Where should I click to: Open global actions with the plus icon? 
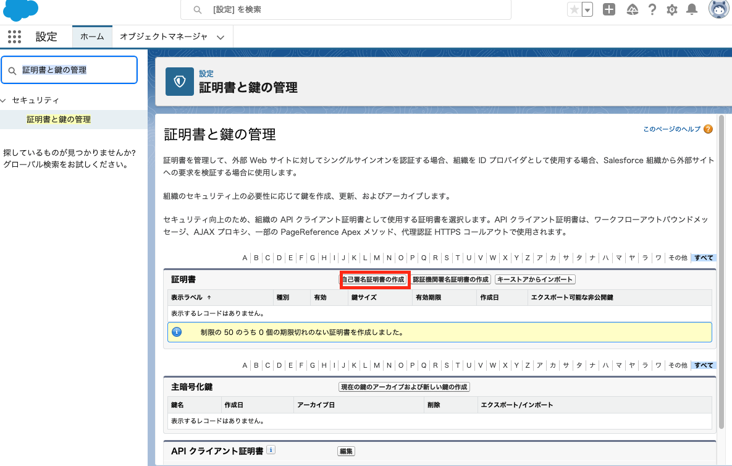coord(608,10)
